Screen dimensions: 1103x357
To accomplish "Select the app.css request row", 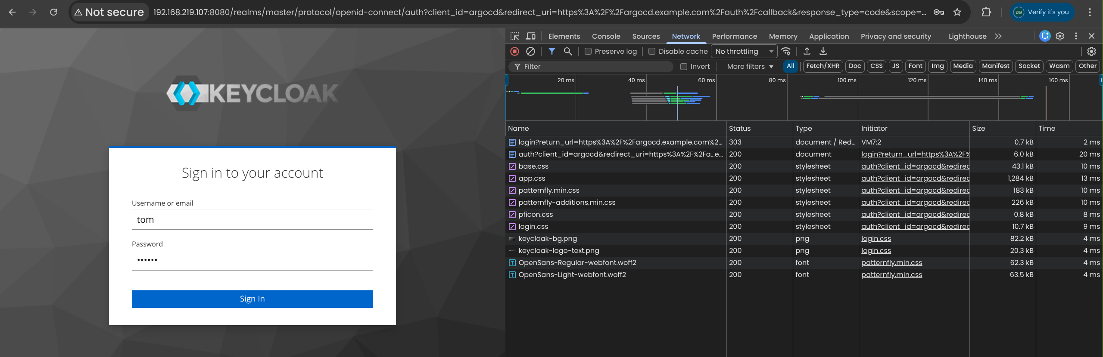I will tap(804, 178).
